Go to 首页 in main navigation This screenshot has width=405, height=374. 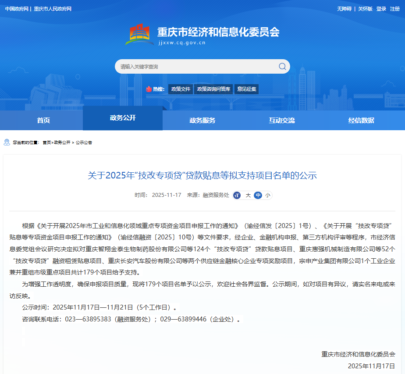click(43, 121)
